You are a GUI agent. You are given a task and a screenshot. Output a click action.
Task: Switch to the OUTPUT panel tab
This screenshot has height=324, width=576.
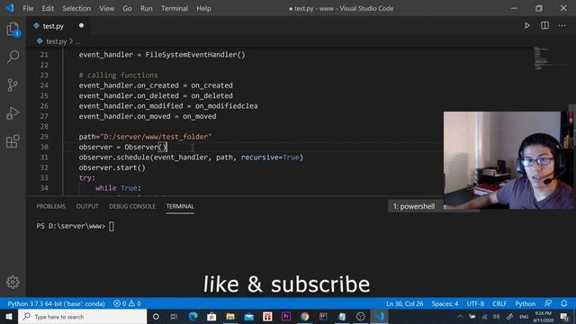point(87,206)
